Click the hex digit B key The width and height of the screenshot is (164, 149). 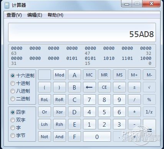[75, 87]
